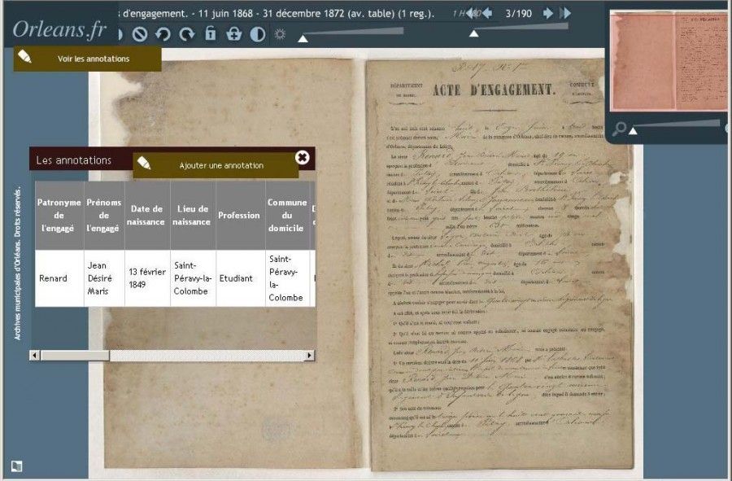Rotate the document counterclockwise
732x481 pixels.
pos(163,34)
